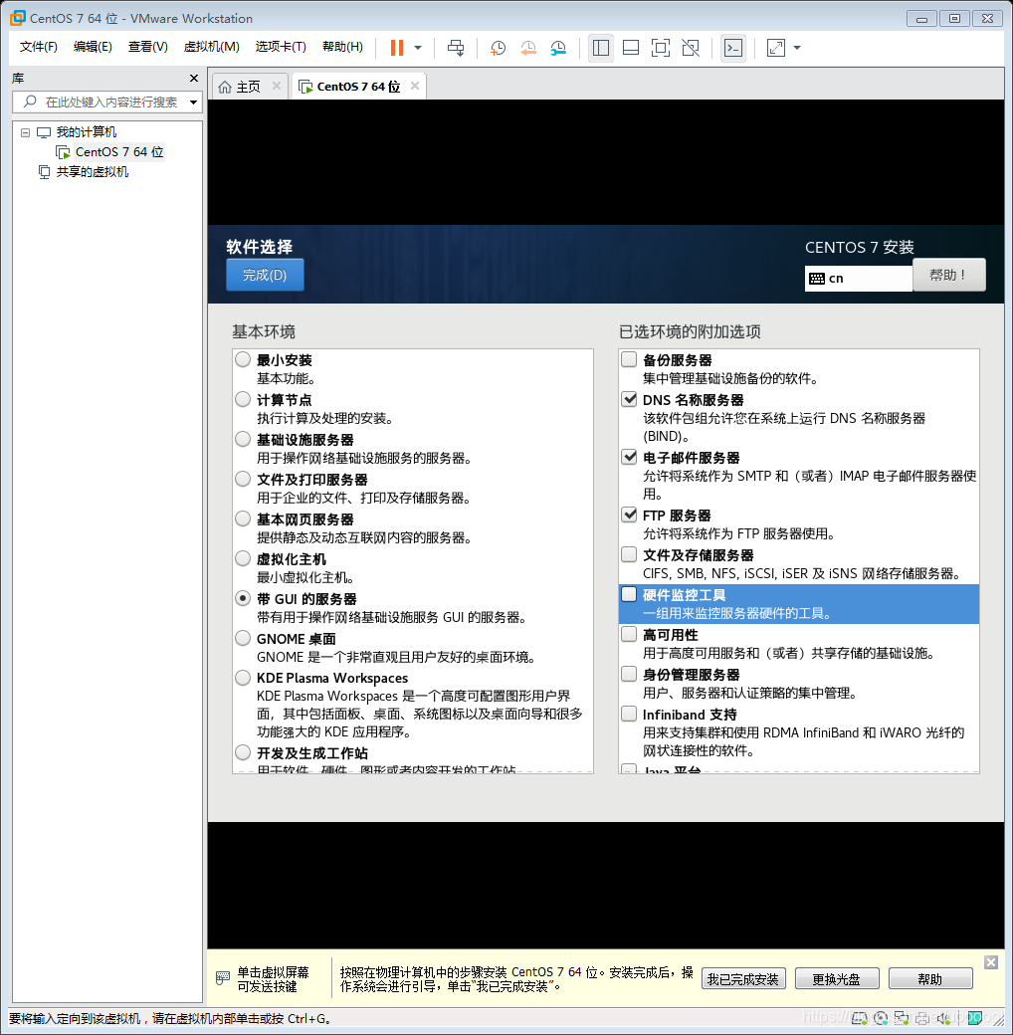1013x1035 pixels.
Task: Click the stretch guest display icon
Action: pos(776,48)
